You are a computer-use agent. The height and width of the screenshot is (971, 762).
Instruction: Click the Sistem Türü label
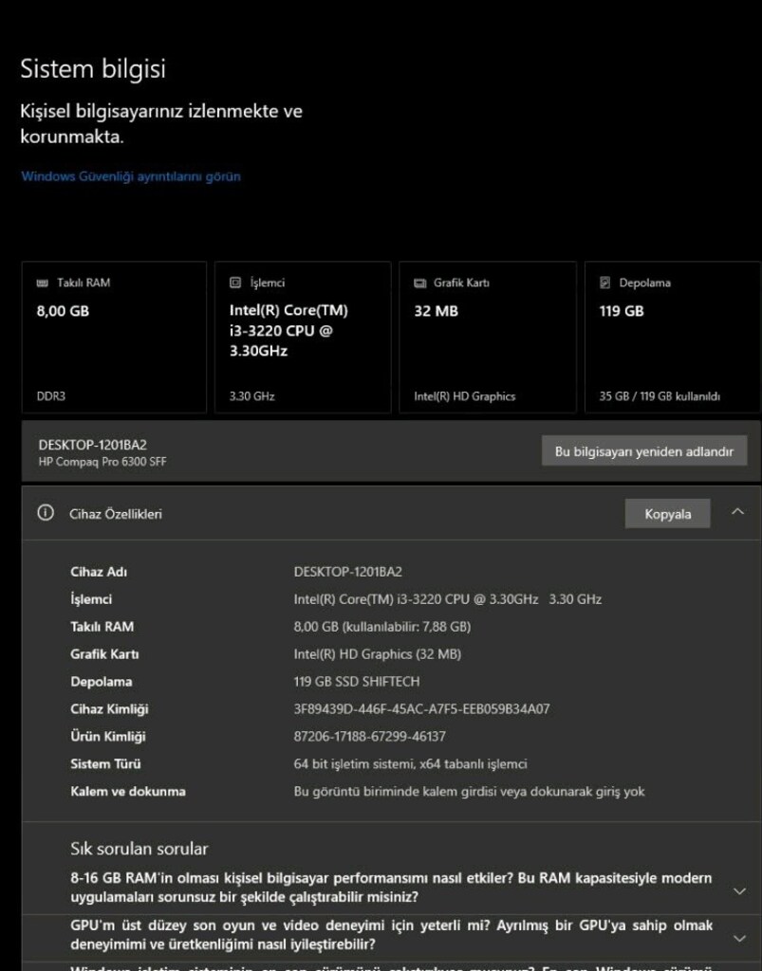pos(105,764)
